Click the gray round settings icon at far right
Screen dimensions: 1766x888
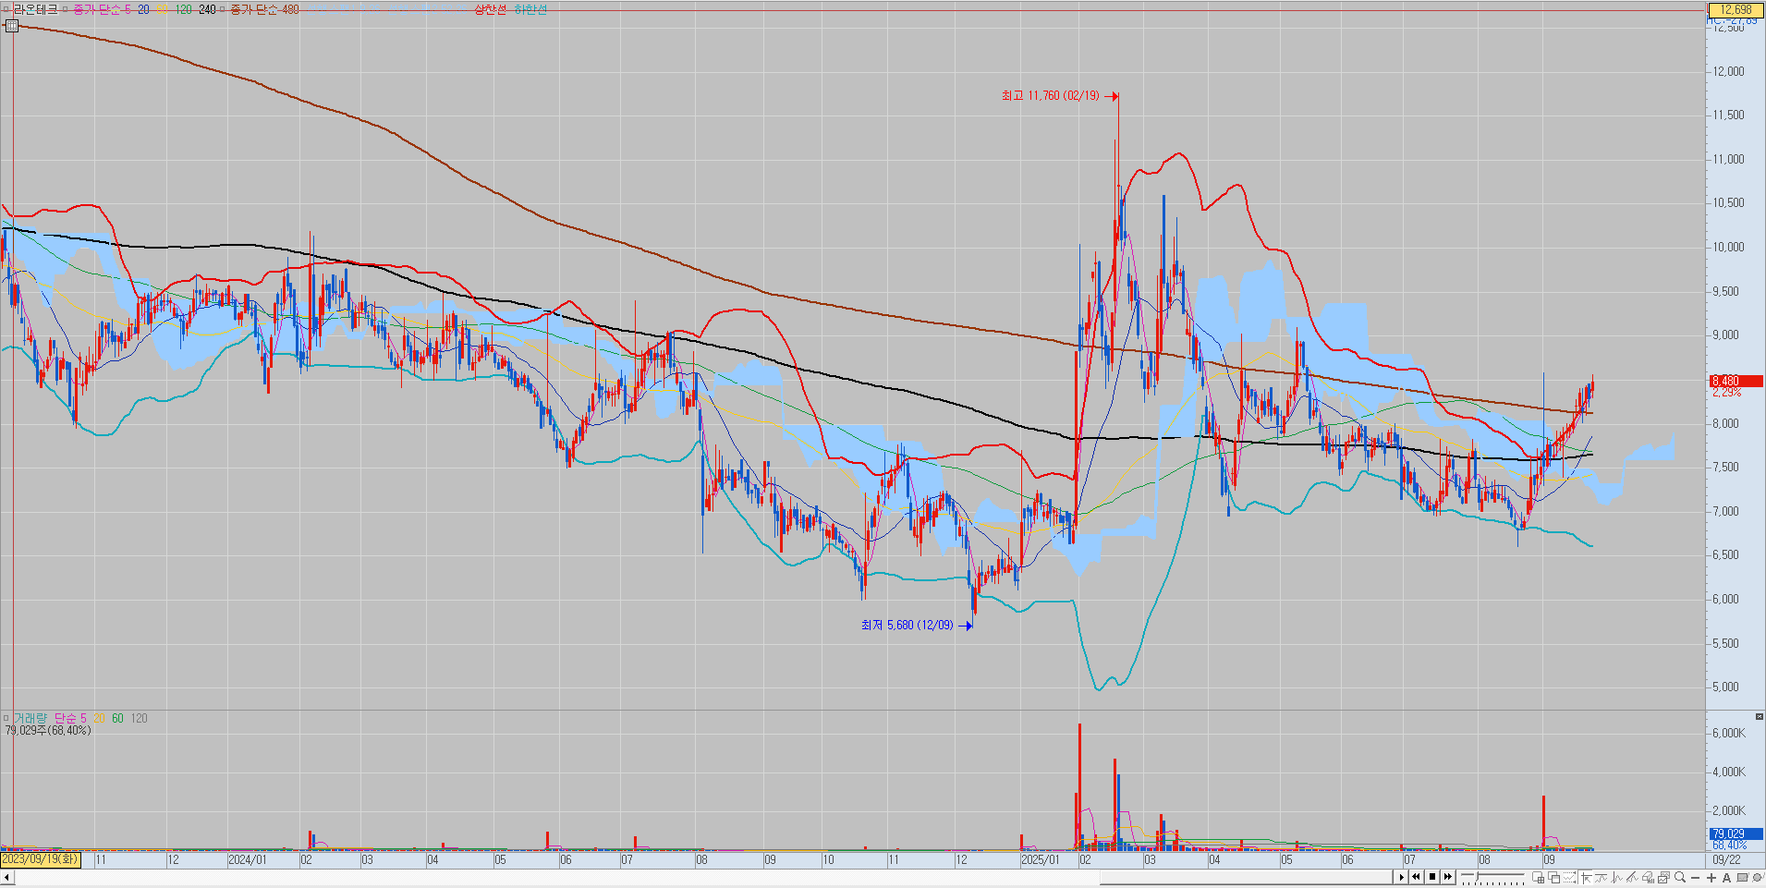pyautogui.click(x=1758, y=878)
